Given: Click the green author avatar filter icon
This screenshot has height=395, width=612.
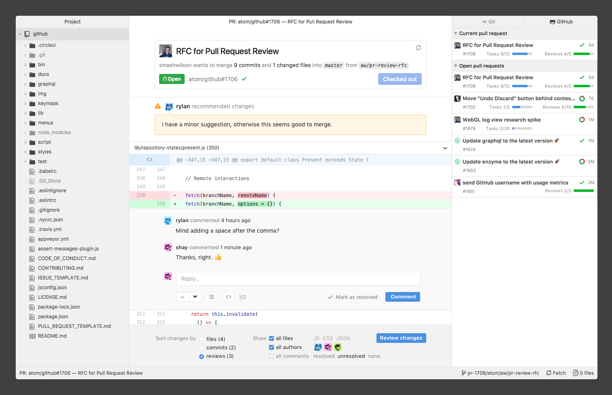Looking at the screenshot, I should pos(338,347).
